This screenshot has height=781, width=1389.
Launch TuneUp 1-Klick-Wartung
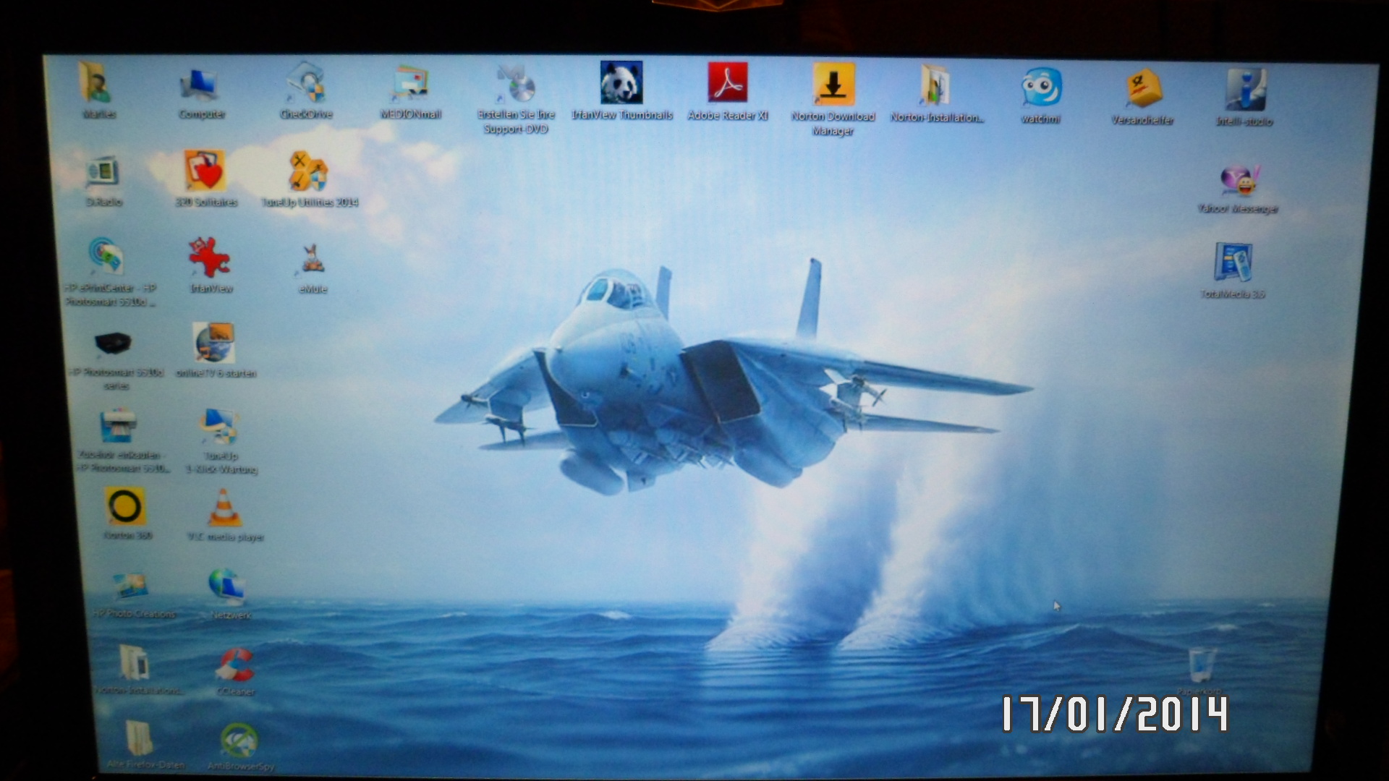[x=221, y=441]
